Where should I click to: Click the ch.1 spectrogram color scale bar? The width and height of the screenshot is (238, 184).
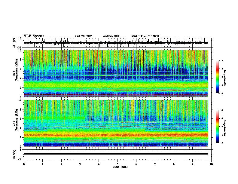tap(218, 77)
